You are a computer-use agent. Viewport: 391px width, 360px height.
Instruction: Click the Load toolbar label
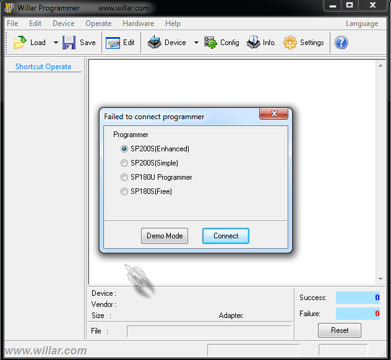click(x=38, y=43)
